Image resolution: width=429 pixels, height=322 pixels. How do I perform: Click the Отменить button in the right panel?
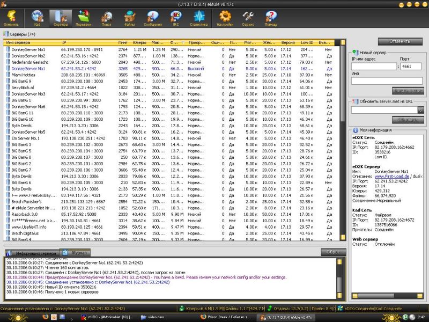400,41
